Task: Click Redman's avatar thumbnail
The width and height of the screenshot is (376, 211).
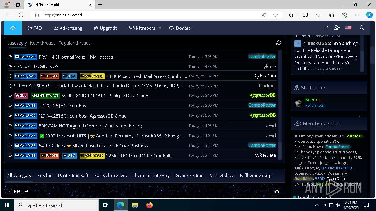Action: 299,103
